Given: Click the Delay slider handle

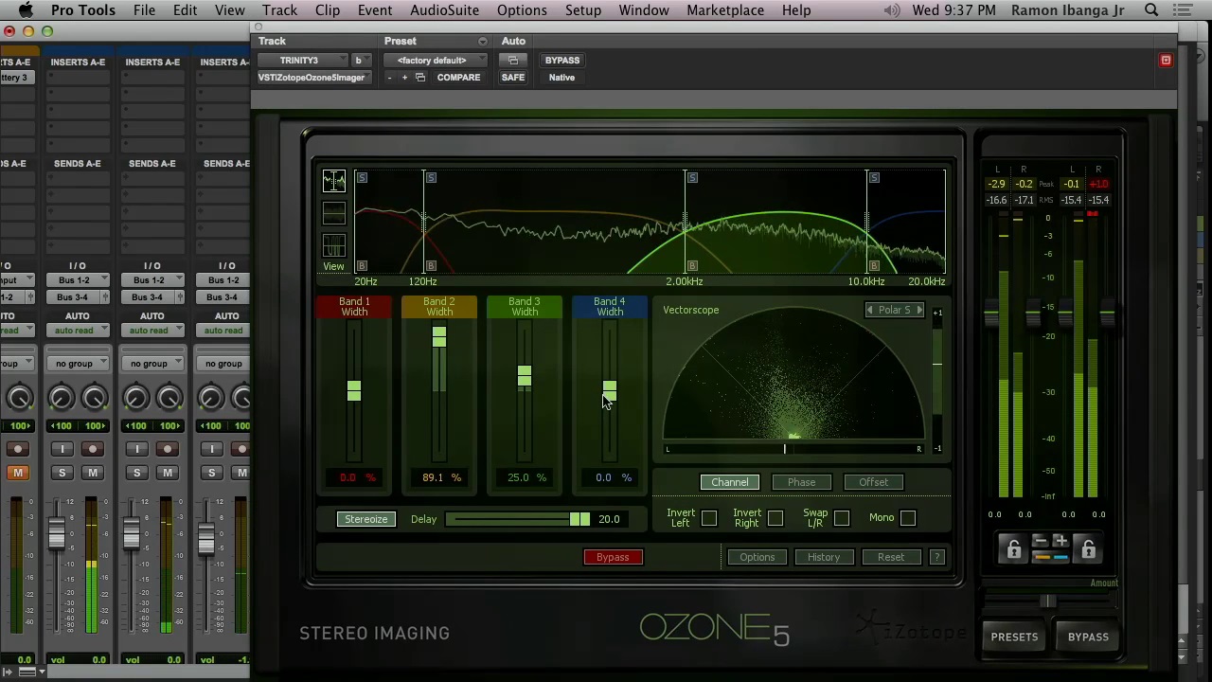Looking at the screenshot, I should (x=579, y=519).
